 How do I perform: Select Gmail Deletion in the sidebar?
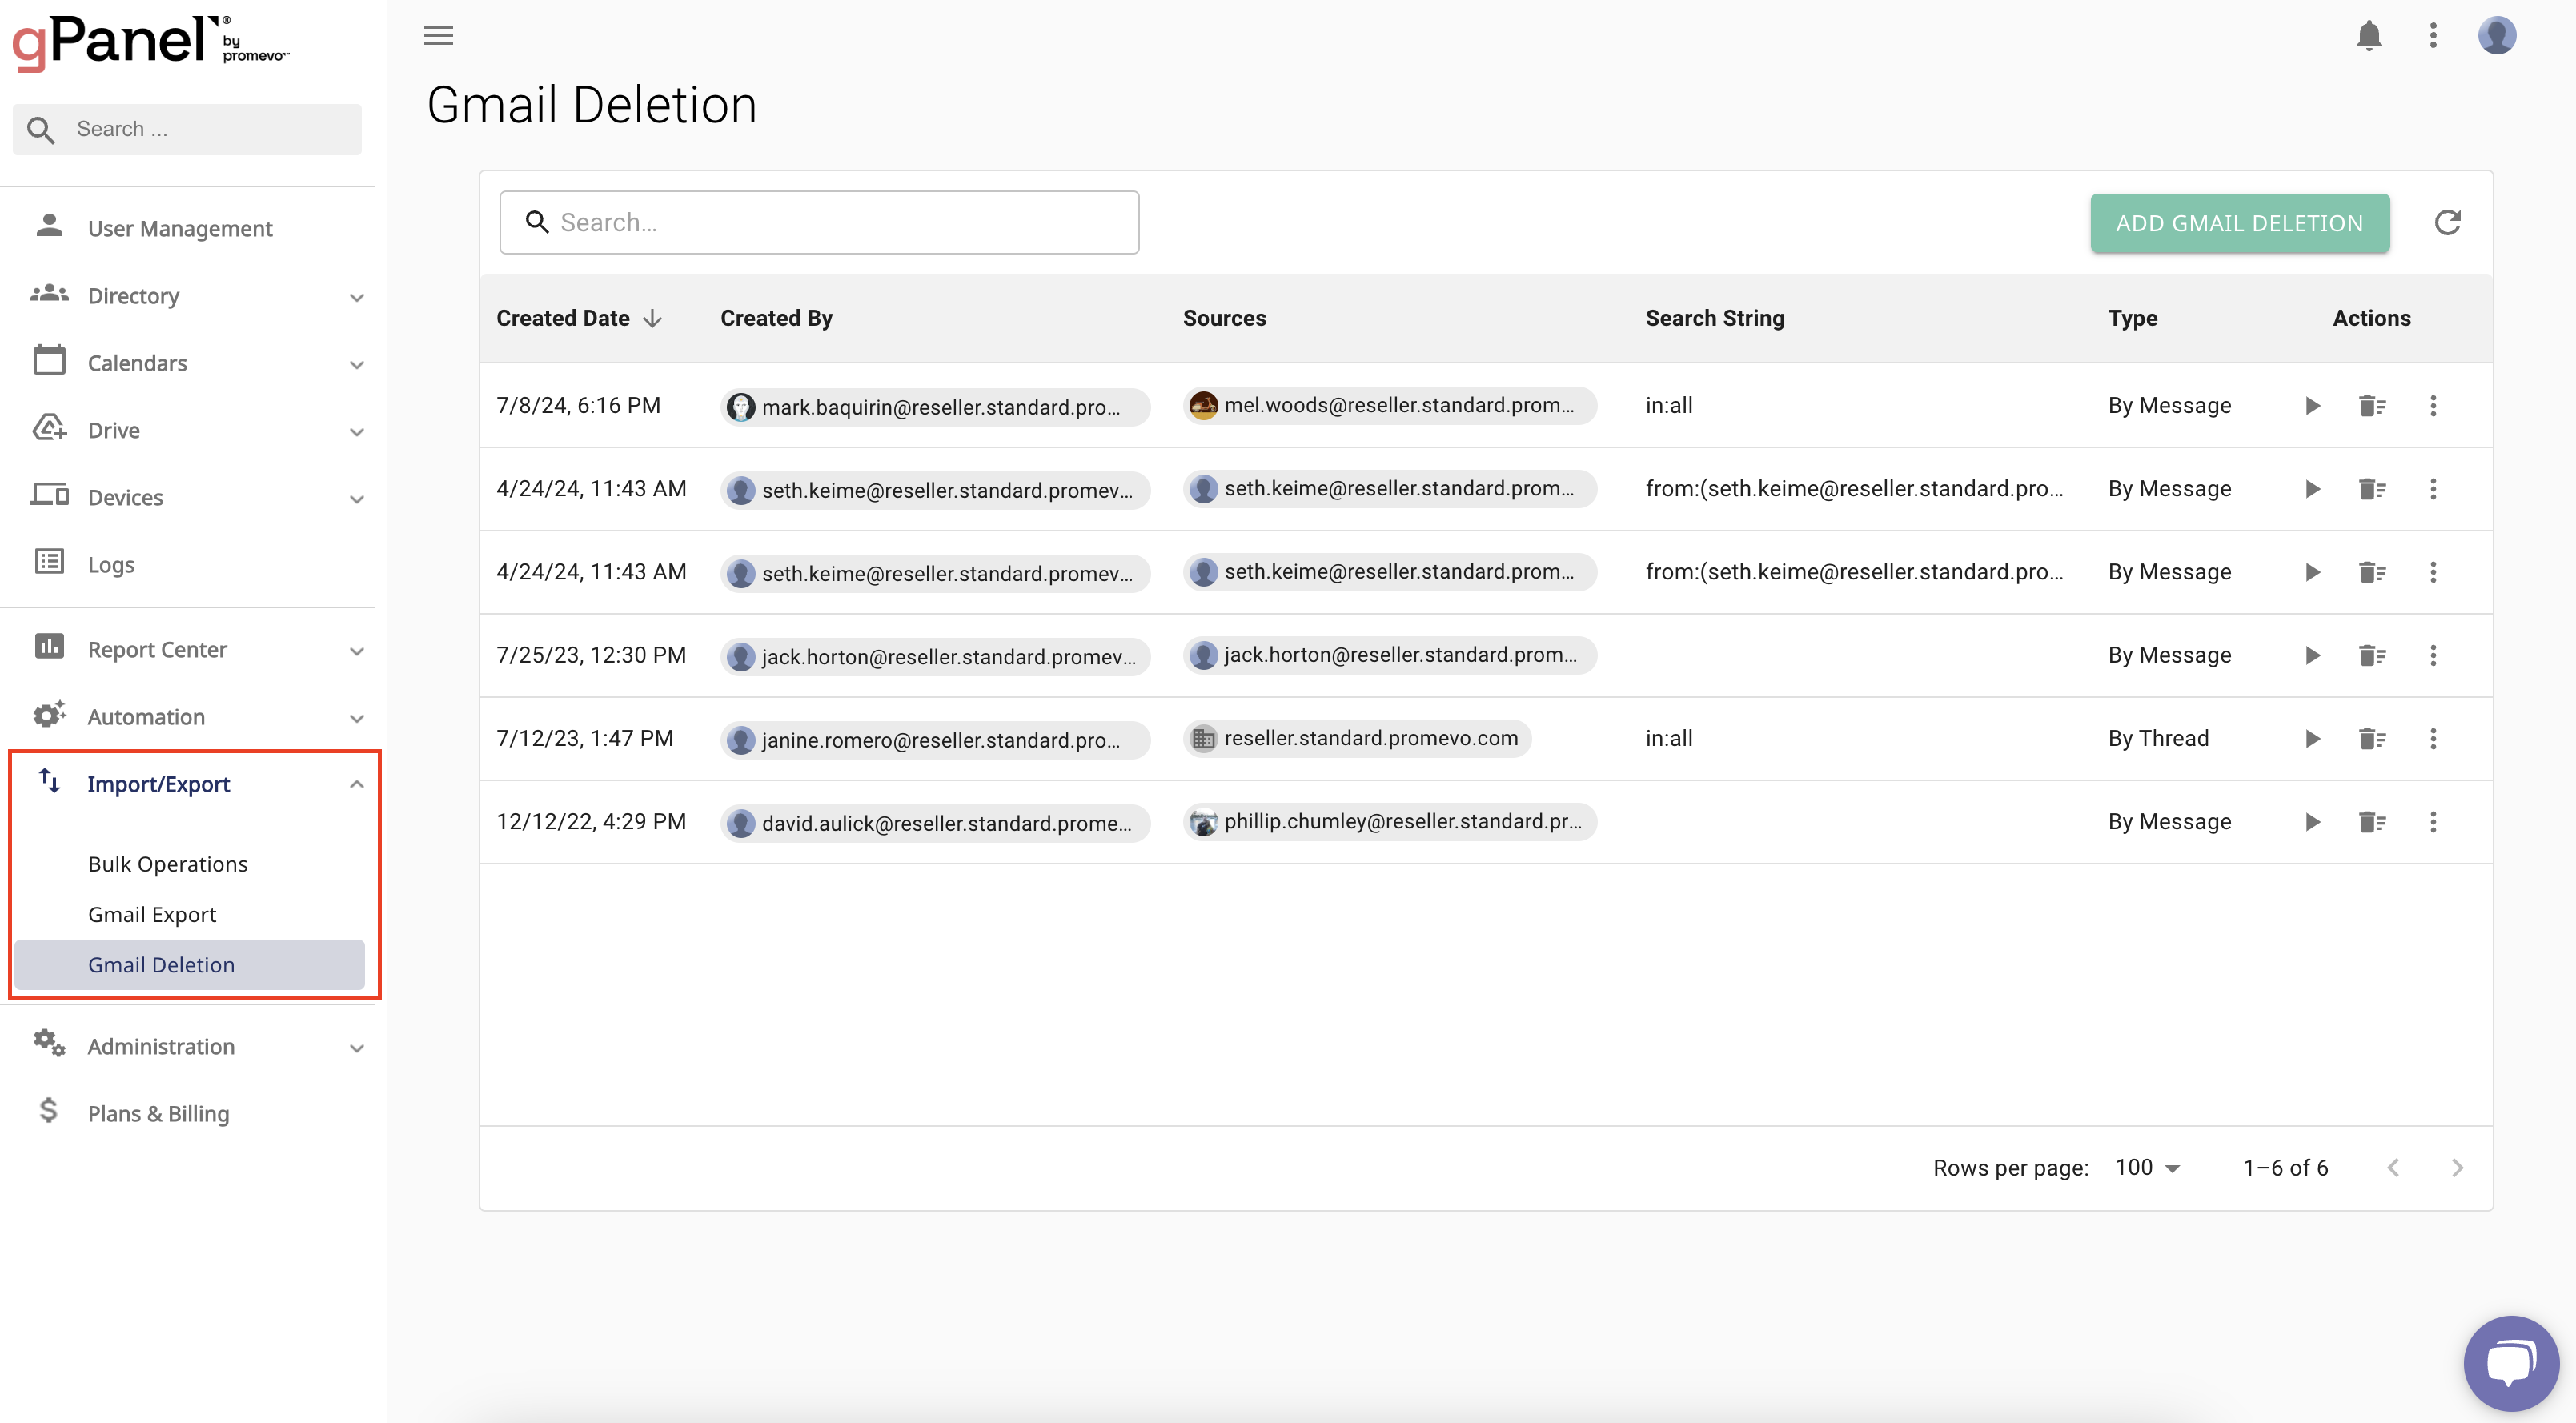pos(189,964)
